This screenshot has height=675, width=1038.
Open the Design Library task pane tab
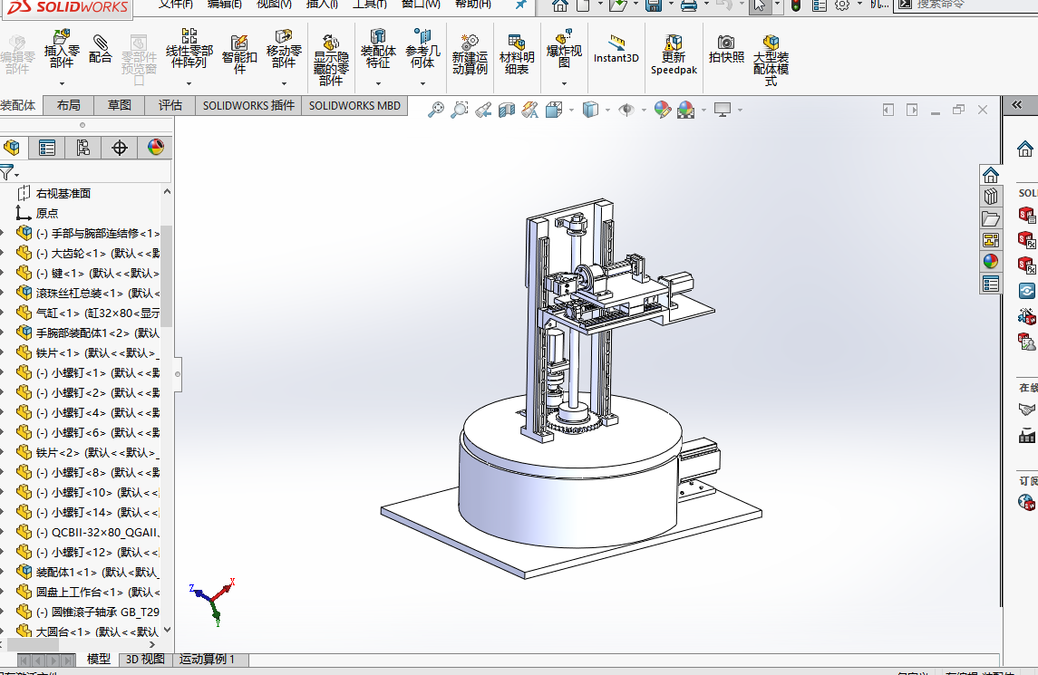990,197
